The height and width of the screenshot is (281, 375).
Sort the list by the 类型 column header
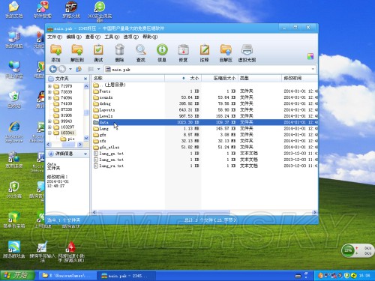[259, 78]
